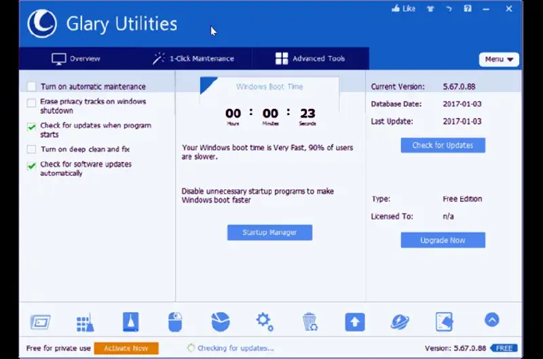Uncheck Check for updates when program starts

pyautogui.click(x=31, y=127)
